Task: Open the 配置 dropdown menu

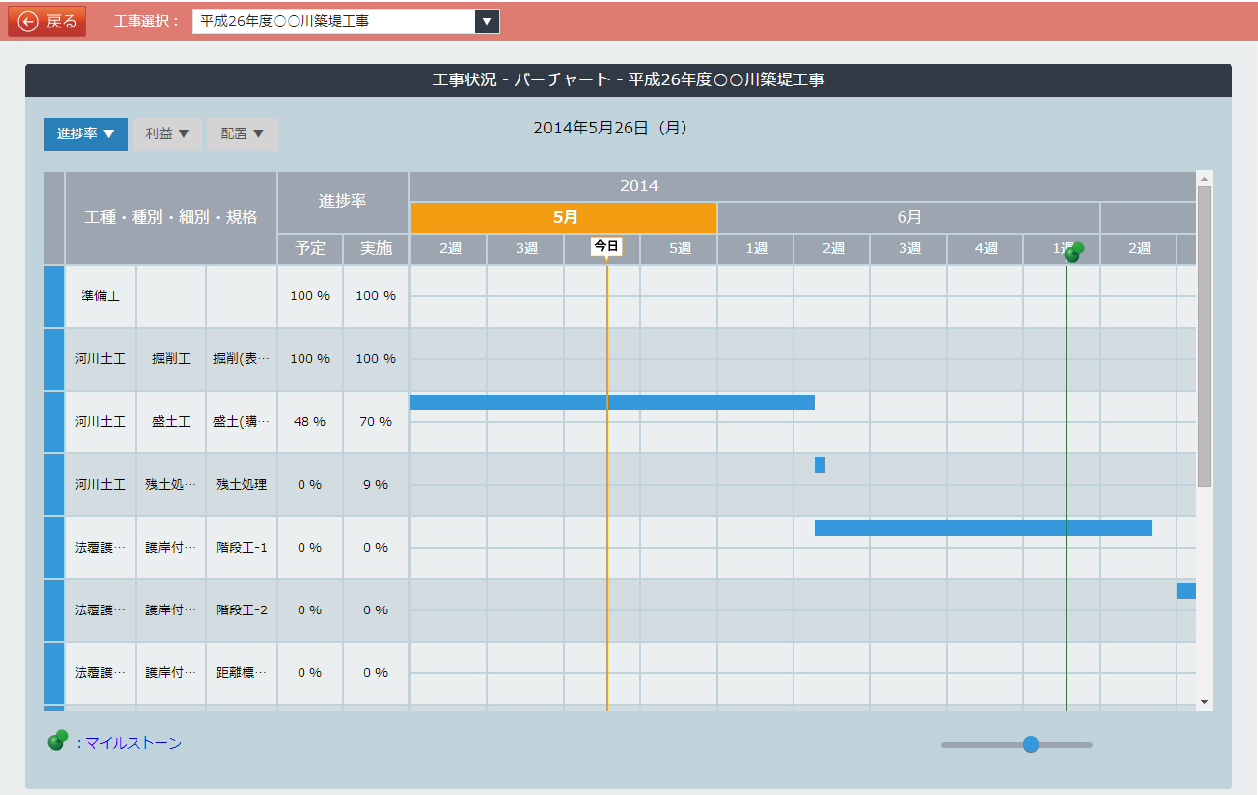Action: [243, 134]
